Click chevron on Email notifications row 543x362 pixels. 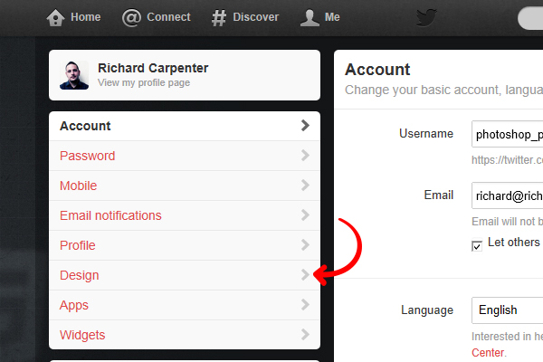pos(305,214)
